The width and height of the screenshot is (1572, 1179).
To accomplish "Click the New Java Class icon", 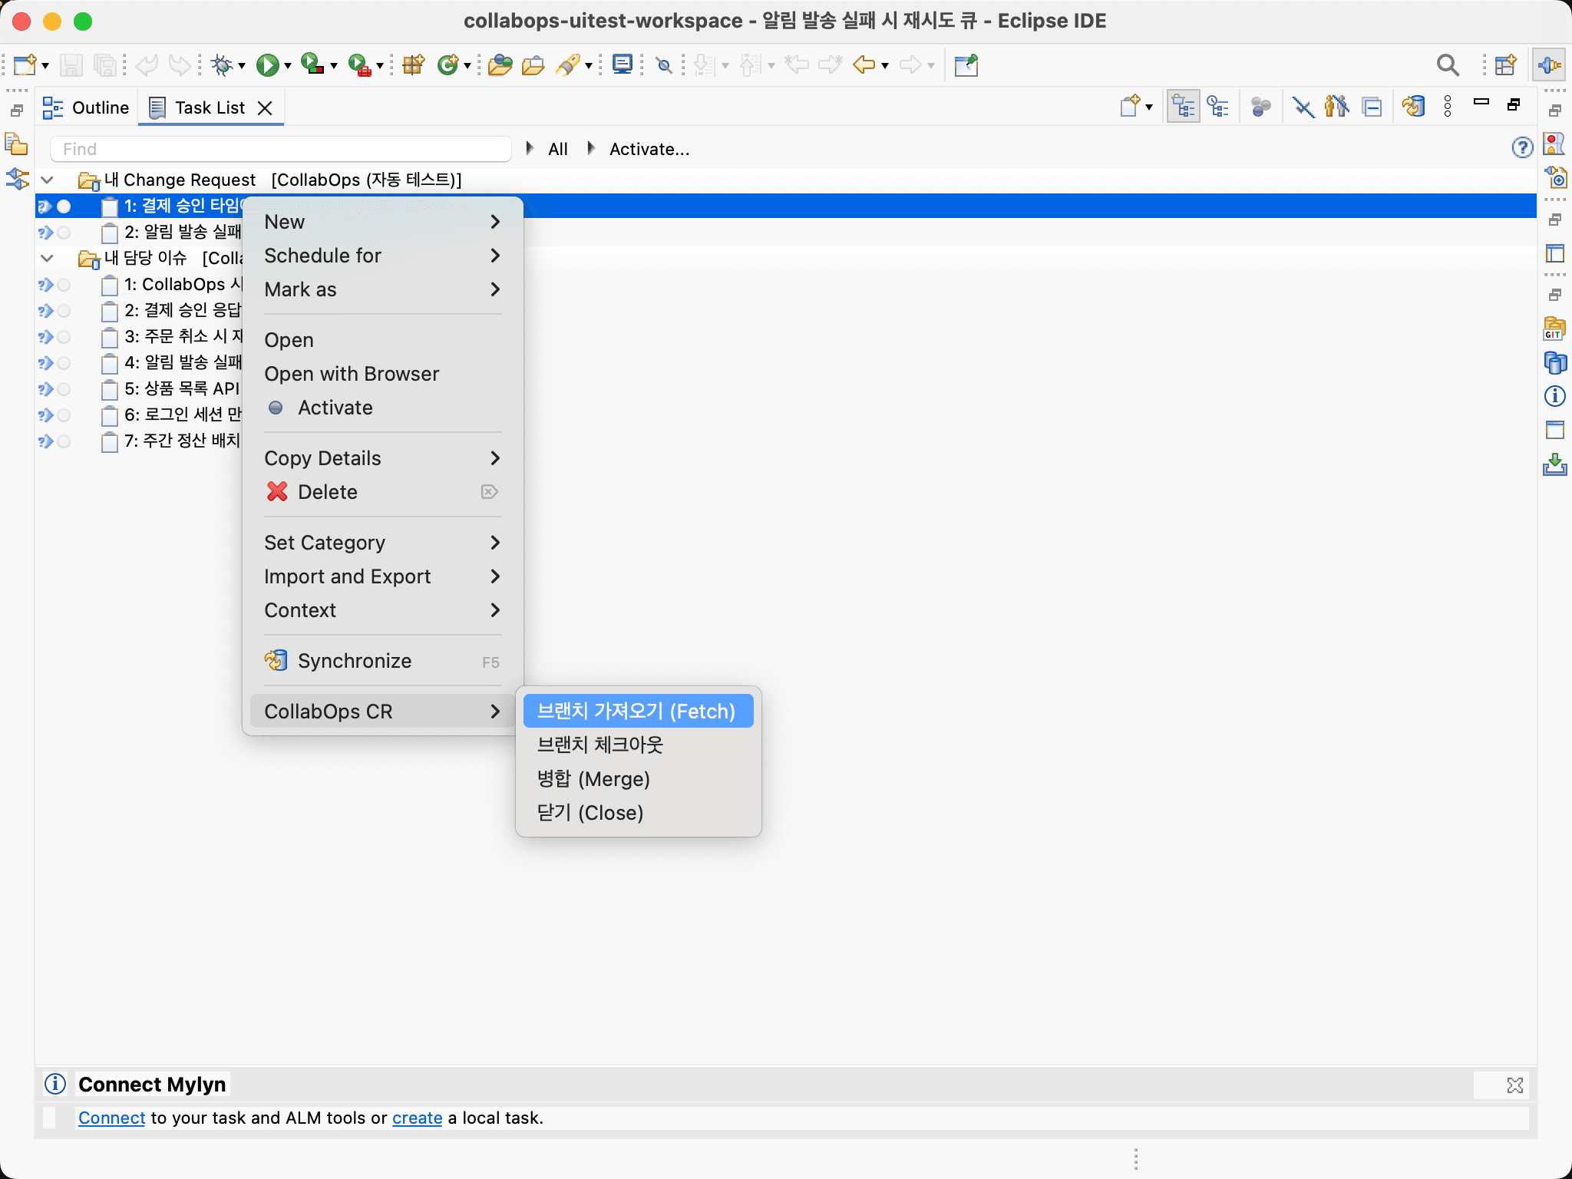I will tap(447, 65).
